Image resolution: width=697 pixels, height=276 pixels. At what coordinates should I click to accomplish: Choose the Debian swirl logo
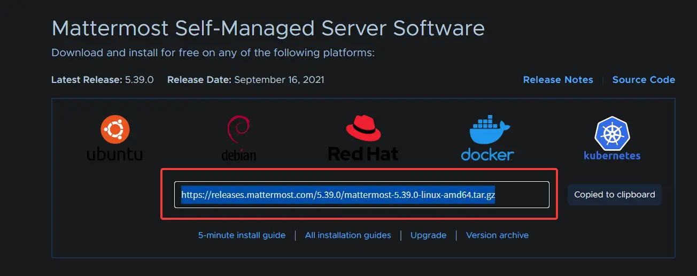pyautogui.click(x=237, y=132)
